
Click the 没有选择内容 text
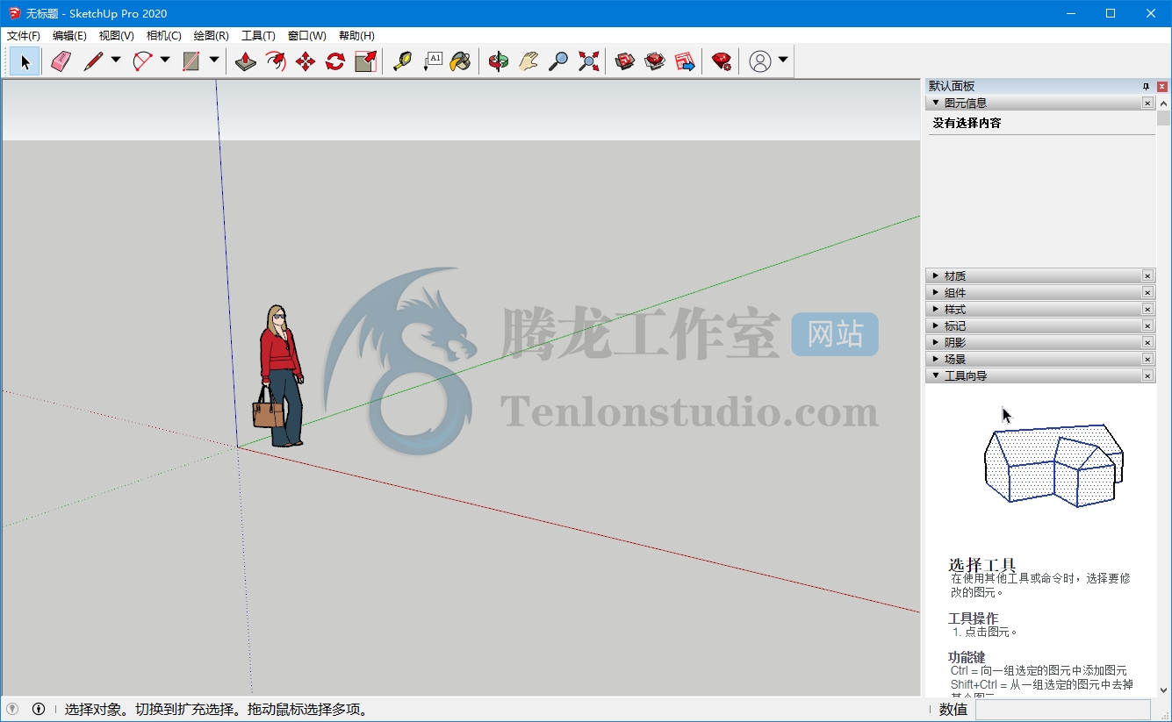[967, 123]
